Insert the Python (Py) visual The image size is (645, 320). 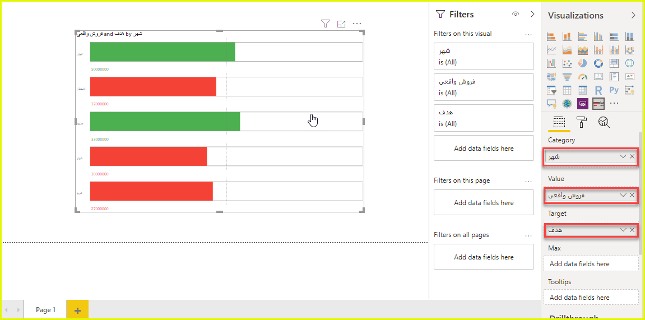[614, 90]
